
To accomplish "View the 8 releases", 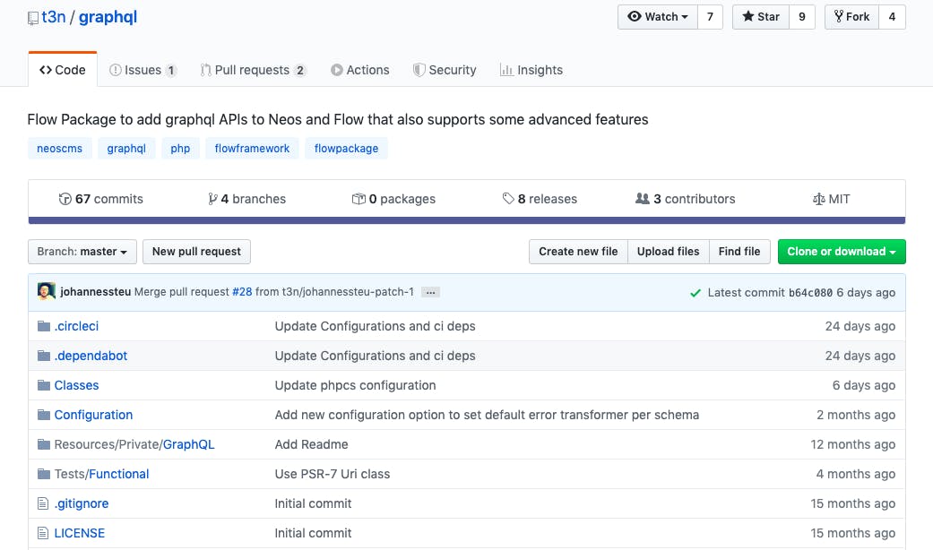I will click(x=540, y=199).
